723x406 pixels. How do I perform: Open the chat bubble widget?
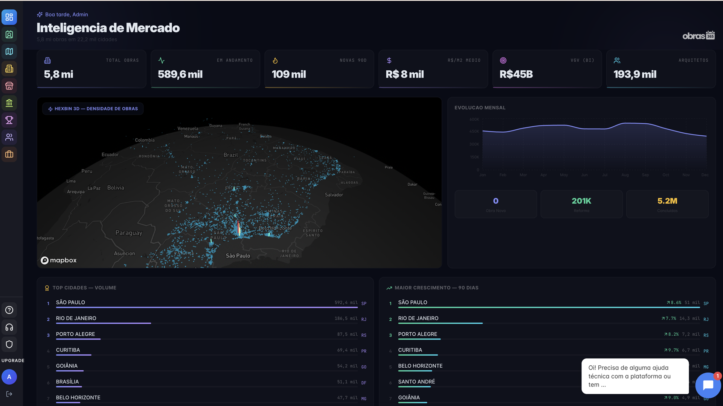(x=708, y=385)
